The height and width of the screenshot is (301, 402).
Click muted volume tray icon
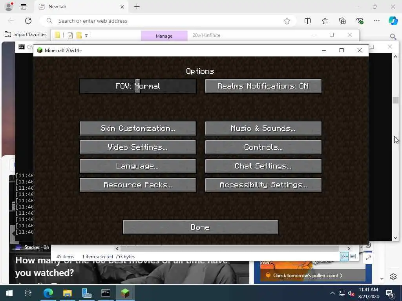[x=351, y=293]
